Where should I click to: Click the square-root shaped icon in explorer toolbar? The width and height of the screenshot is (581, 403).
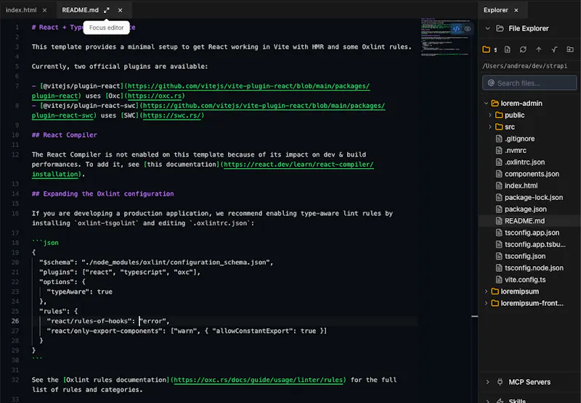pyautogui.click(x=554, y=49)
